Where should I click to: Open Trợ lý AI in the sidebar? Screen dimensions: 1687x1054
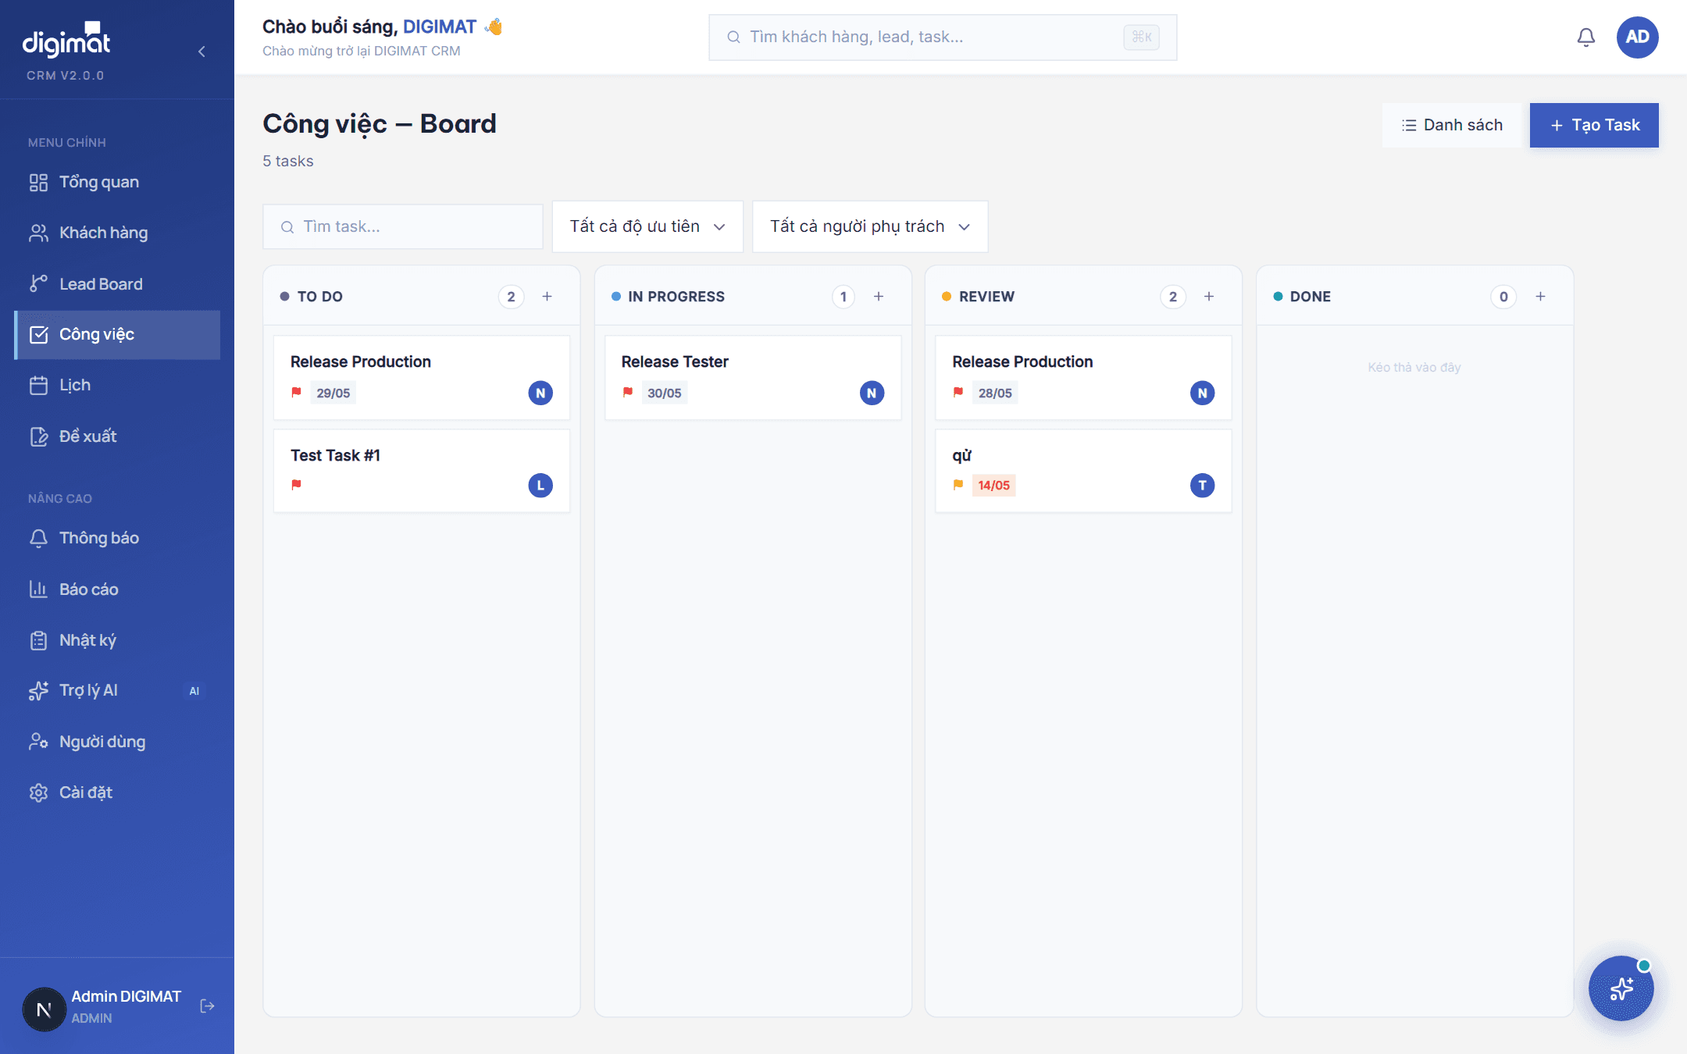pyautogui.click(x=117, y=691)
